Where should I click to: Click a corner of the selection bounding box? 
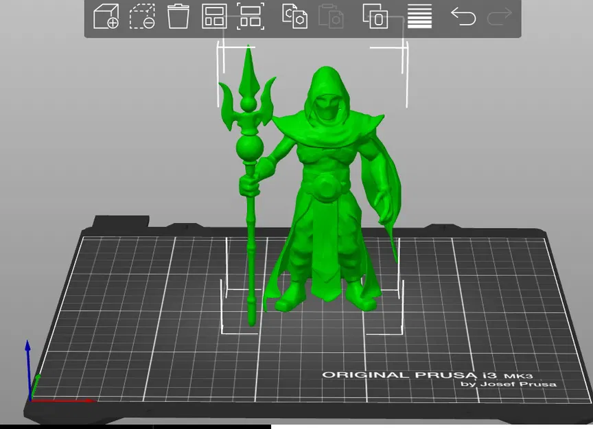220,48
